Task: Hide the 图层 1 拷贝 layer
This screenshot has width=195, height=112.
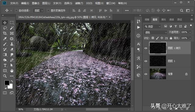Action: tap(146, 48)
